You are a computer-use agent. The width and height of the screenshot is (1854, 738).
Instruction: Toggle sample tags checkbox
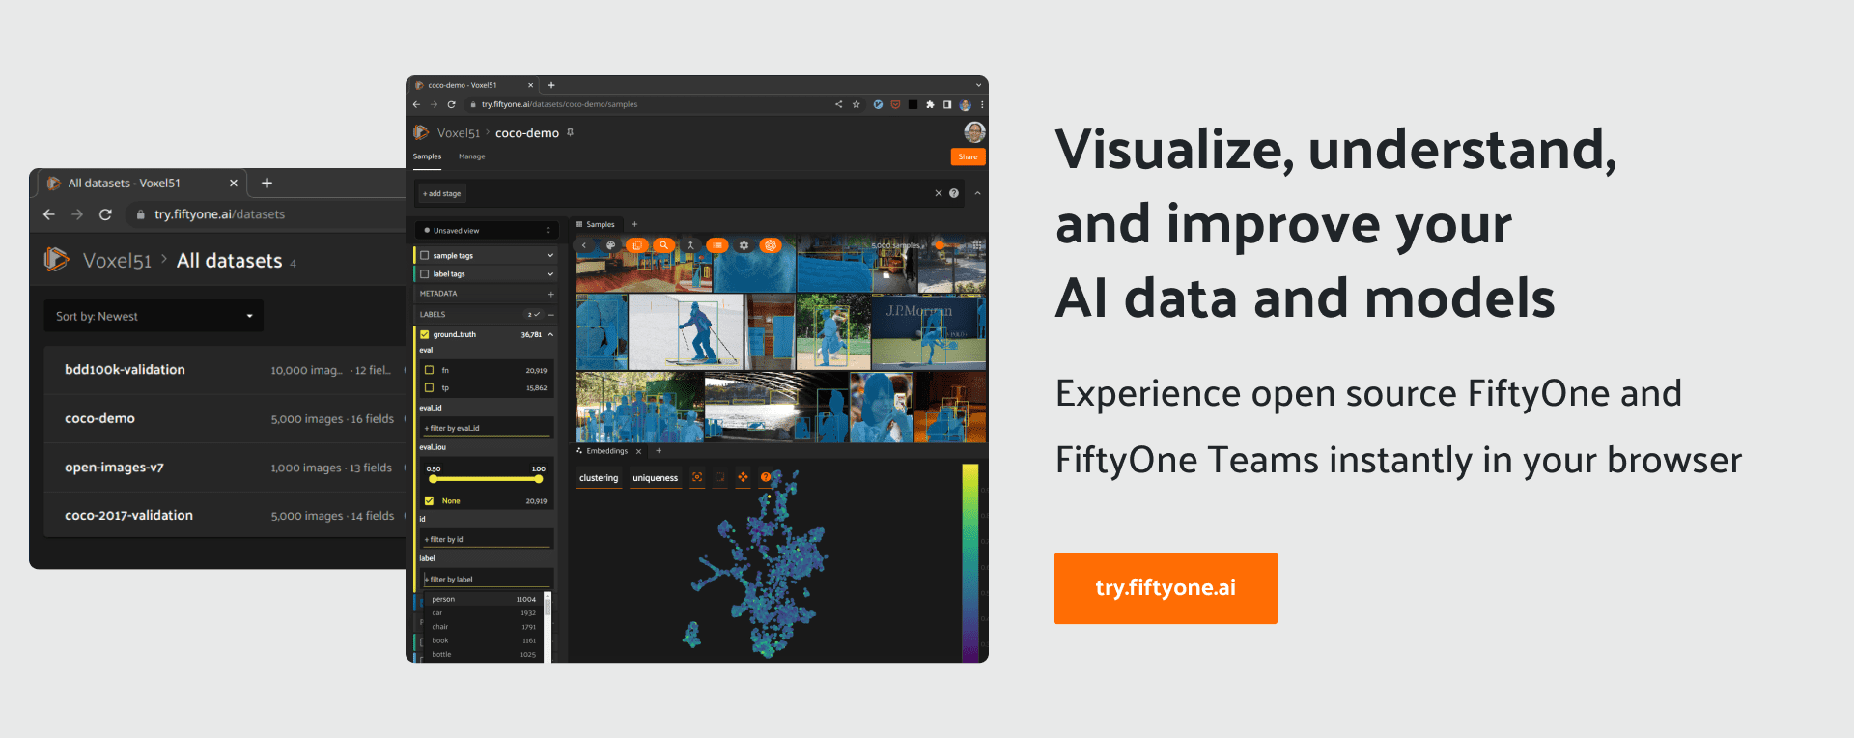[425, 256]
